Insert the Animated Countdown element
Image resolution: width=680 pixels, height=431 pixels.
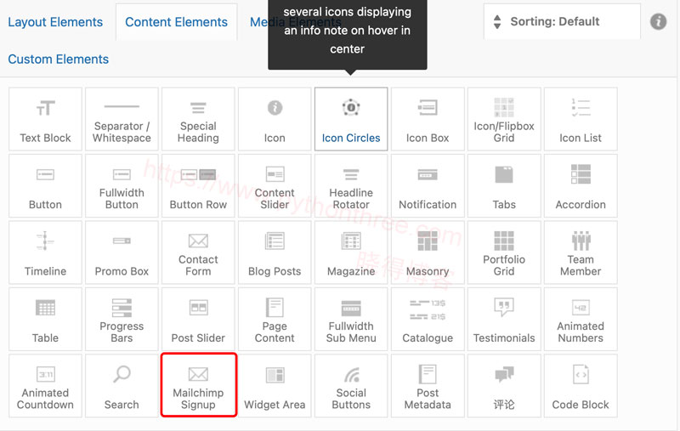[45, 386]
